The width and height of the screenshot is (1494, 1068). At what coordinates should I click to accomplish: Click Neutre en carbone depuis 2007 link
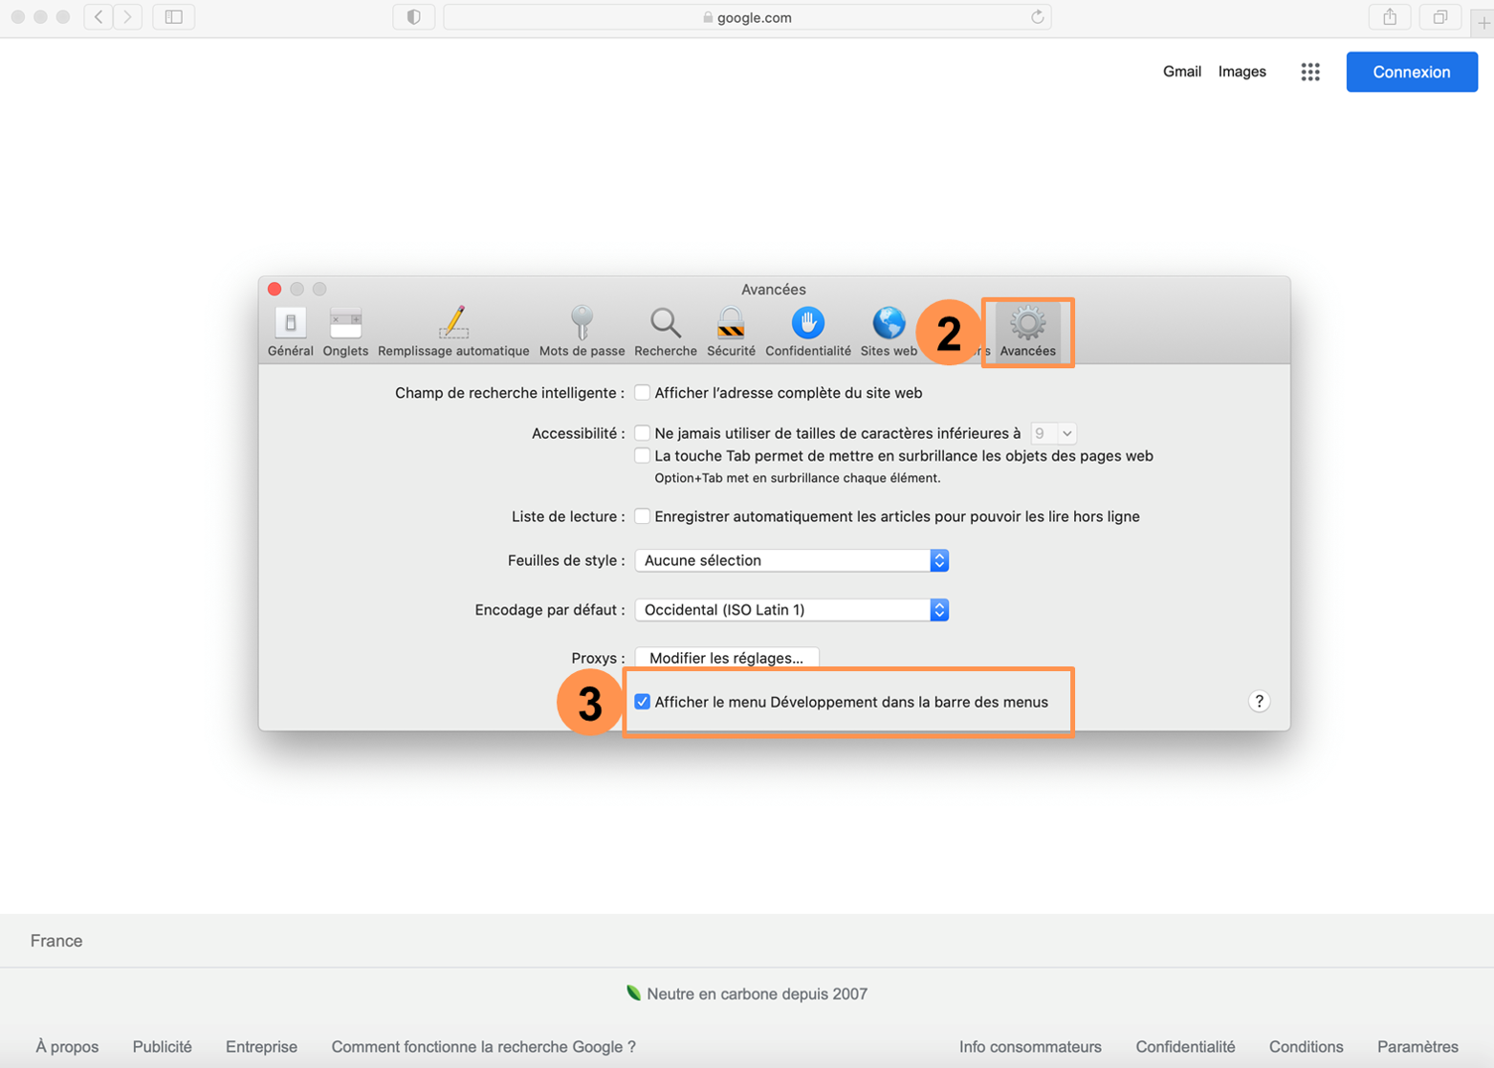tap(747, 993)
